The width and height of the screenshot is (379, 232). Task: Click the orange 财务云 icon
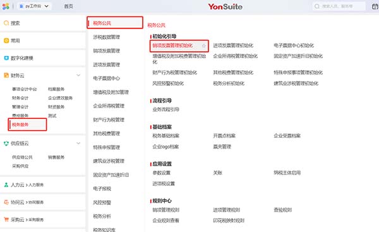click(x=6, y=75)
